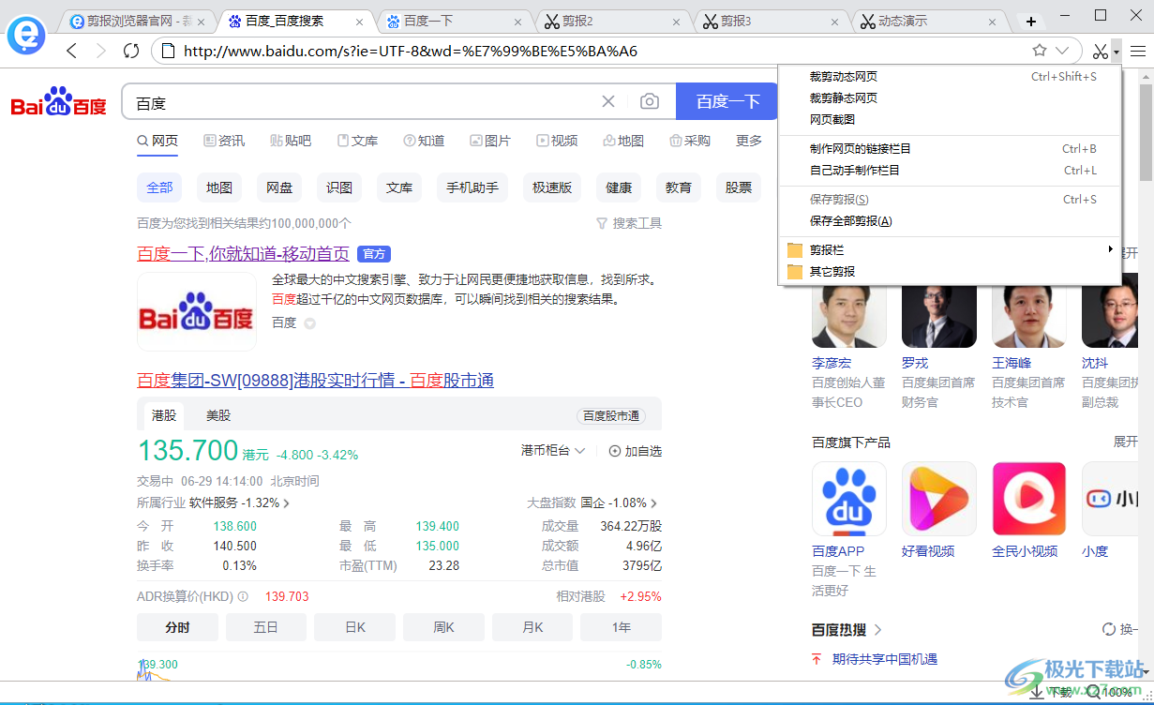Viewport: 1154px width, 705px height.
Task: Expand 国企 index chevron
Action: pyautogui.click(x=653, y=503)
